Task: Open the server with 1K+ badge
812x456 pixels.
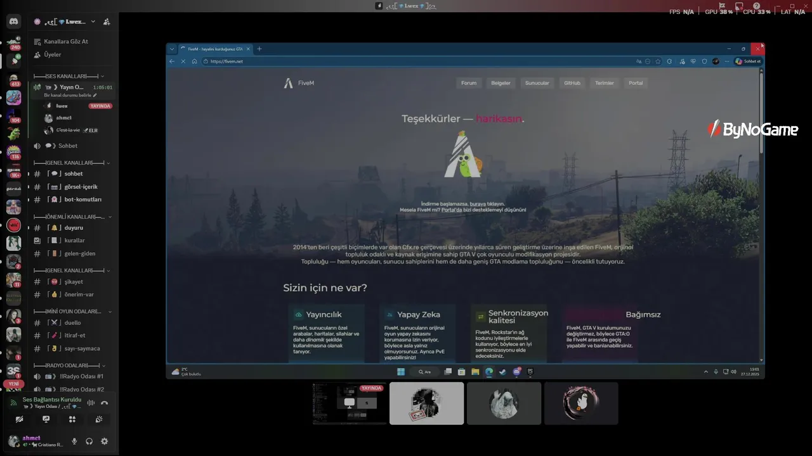Action: 13,170
